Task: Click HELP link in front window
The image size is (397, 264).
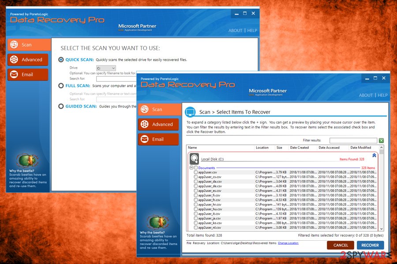Action: point(382,95)
